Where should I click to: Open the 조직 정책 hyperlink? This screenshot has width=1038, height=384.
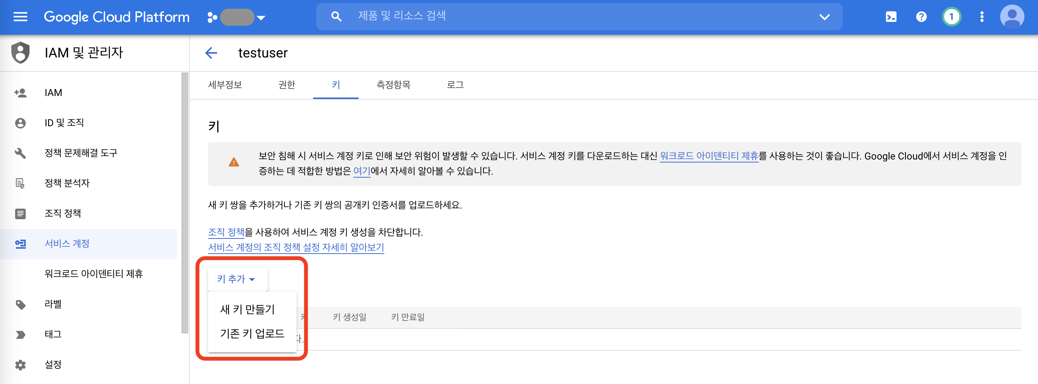click(x=226, y=232)
